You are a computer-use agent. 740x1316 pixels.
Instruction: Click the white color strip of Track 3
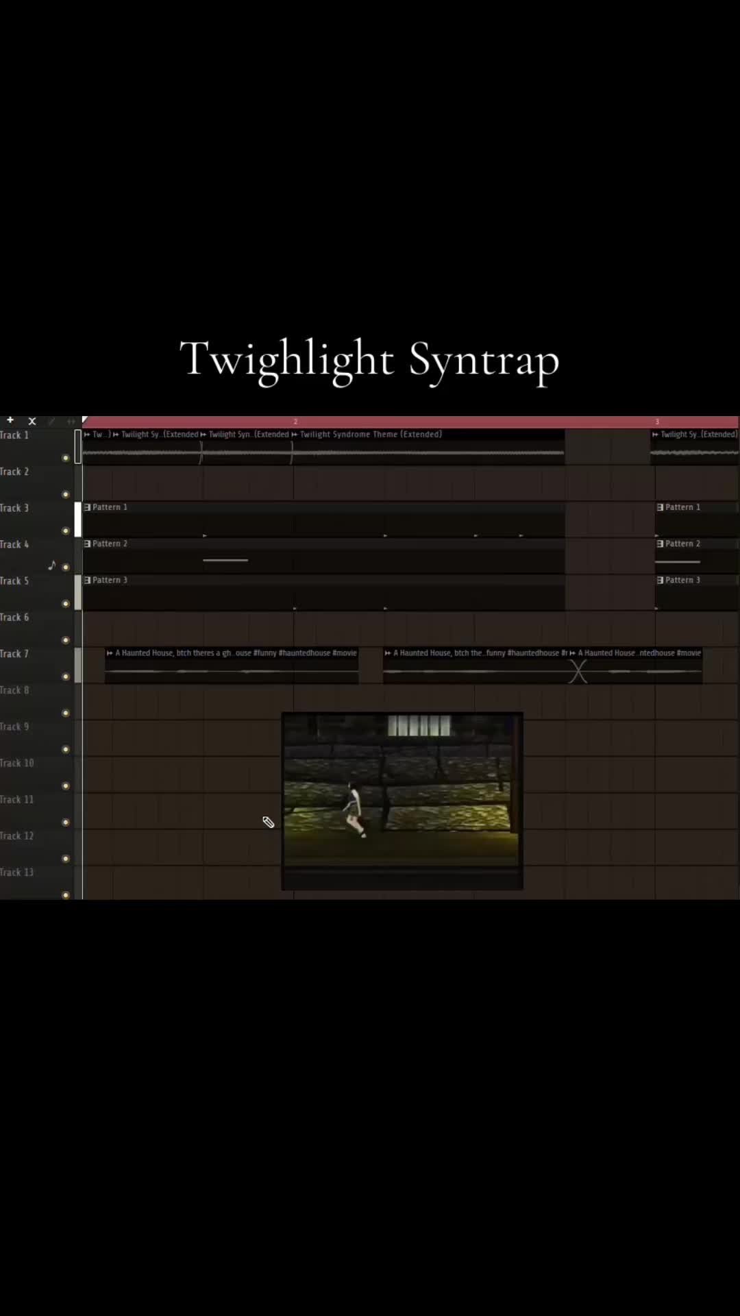77,520
